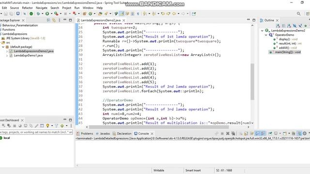Viewport: 310px width, 174px height.
Task: Toggle Show Console on Standard Error change
Action: pos(263,133)
